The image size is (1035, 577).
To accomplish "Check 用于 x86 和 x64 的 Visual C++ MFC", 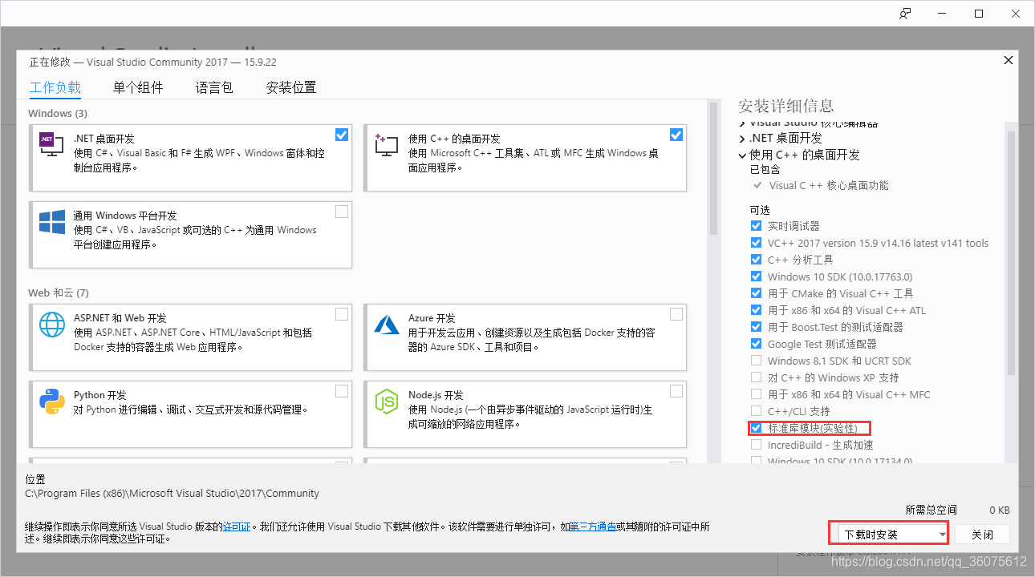I will click(x=756, y=394).
